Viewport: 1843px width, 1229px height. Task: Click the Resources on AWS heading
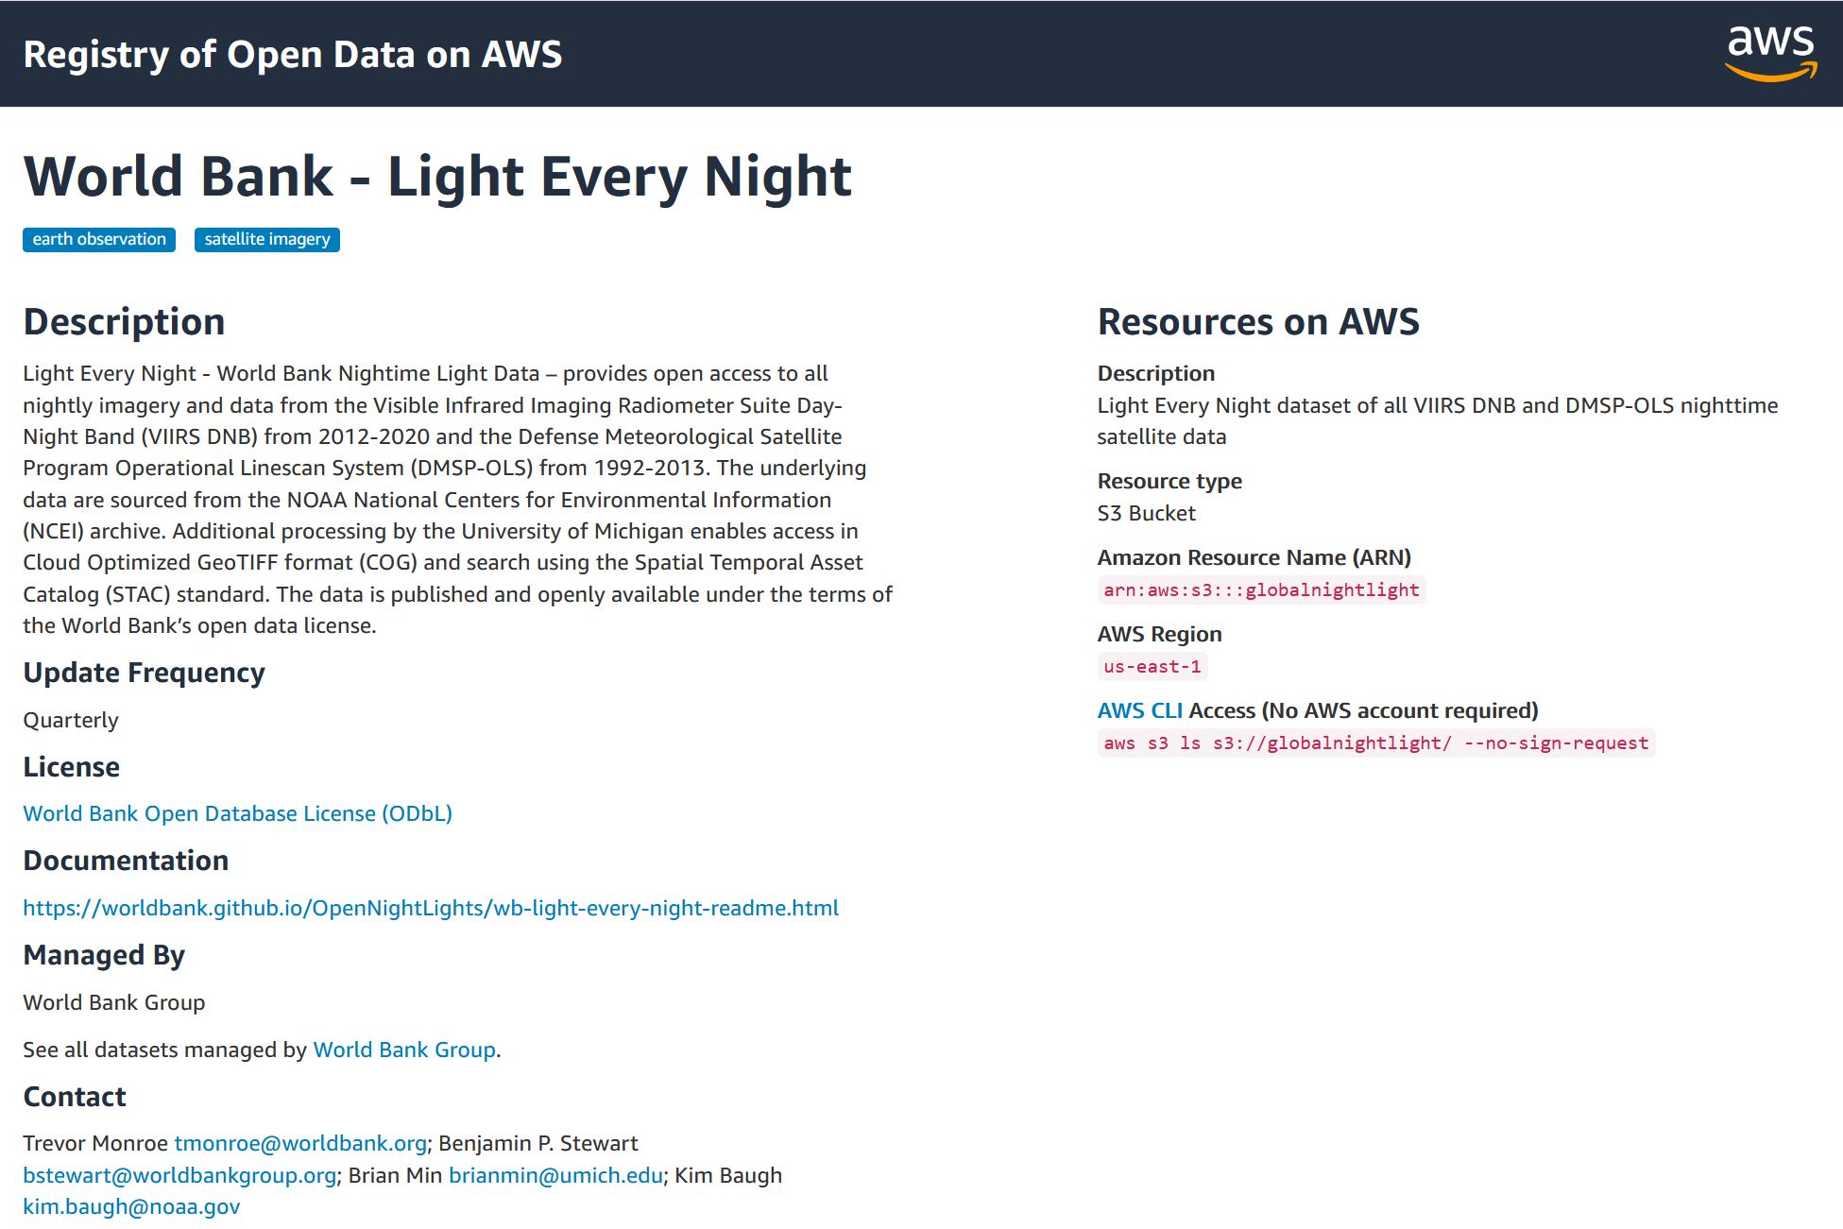tap(1257, 322)
